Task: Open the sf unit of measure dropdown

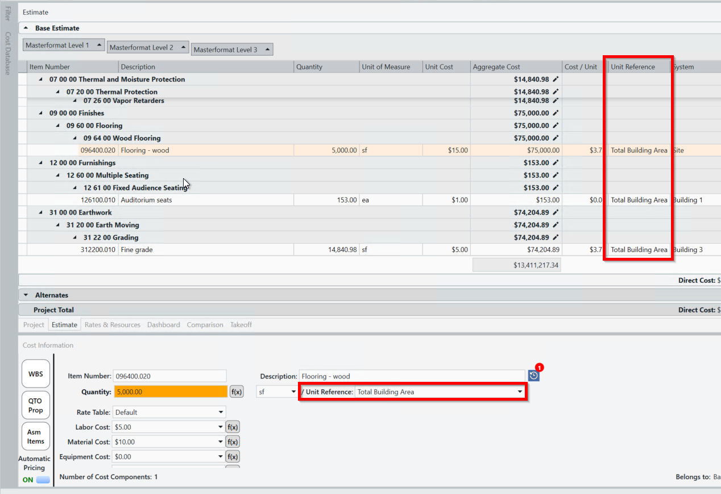Action: click(x=293, y=392)
